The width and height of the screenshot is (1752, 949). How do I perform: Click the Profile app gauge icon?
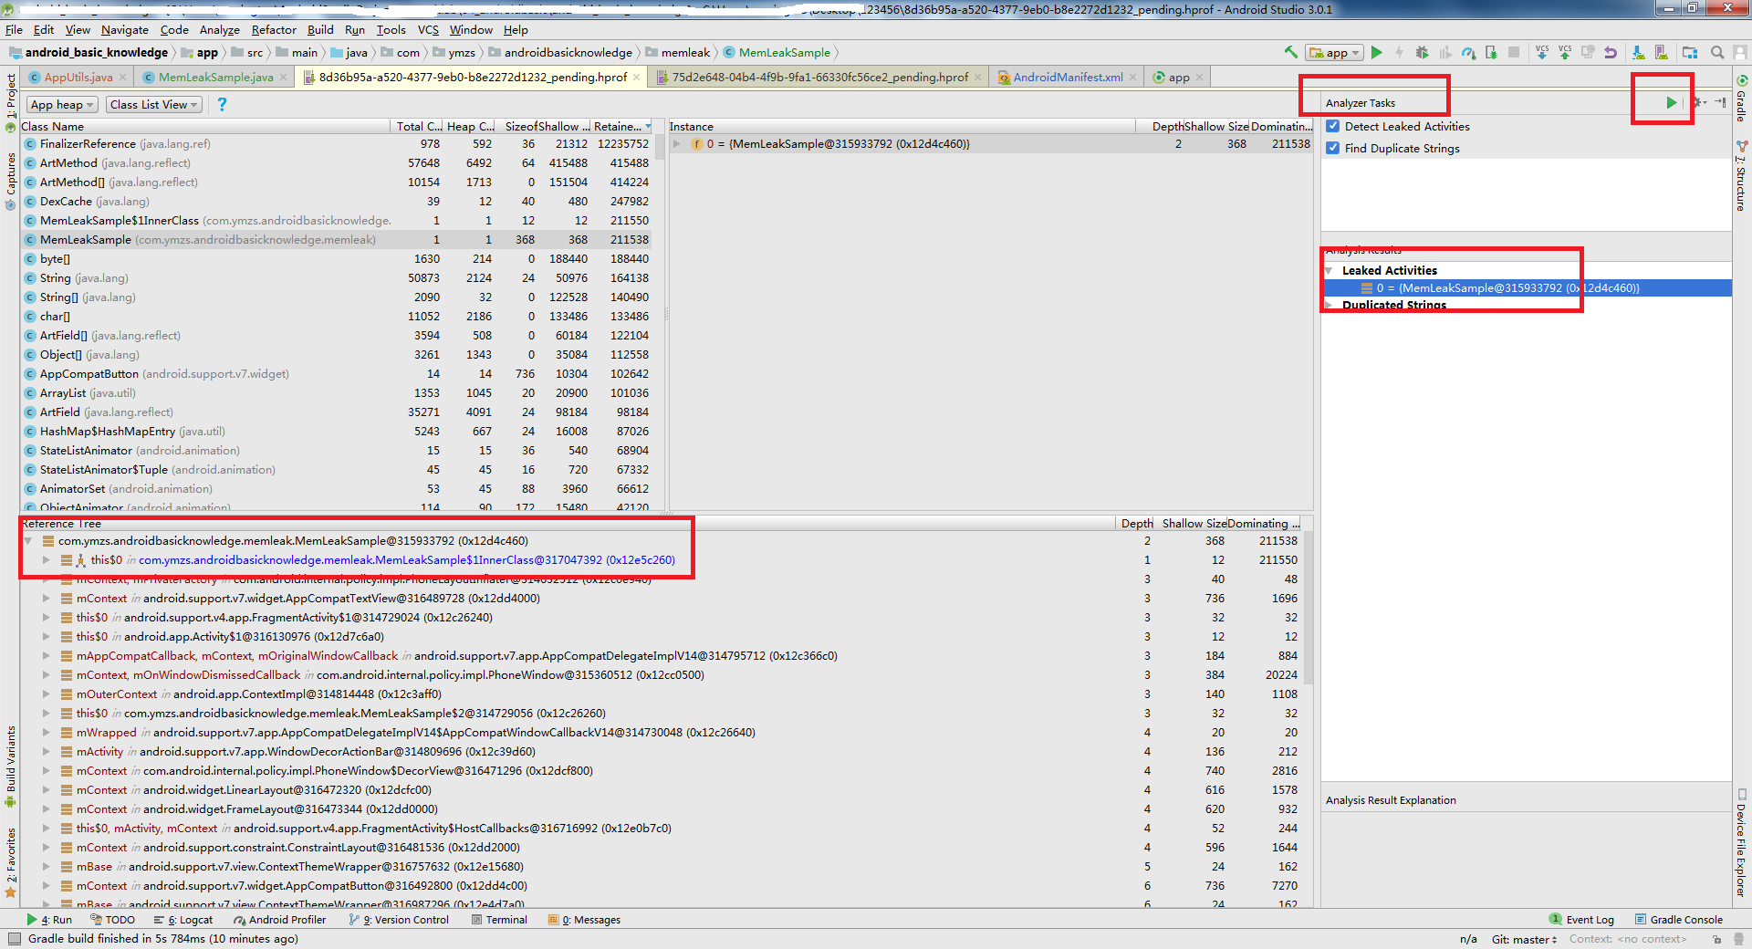1468,52
